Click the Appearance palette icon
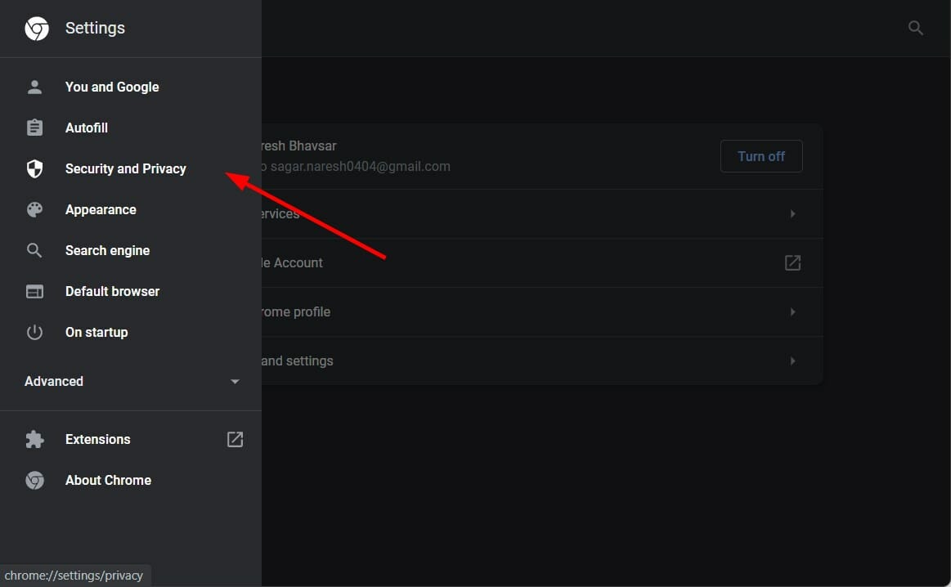Image resolution: width=951 pixels, height=587 pixels. pos(34,209)
